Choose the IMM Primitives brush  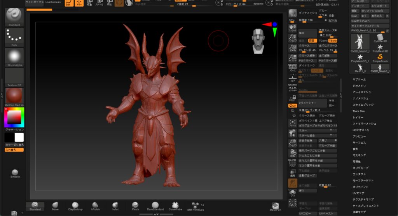pyautogui.click(x=195, y=207)
